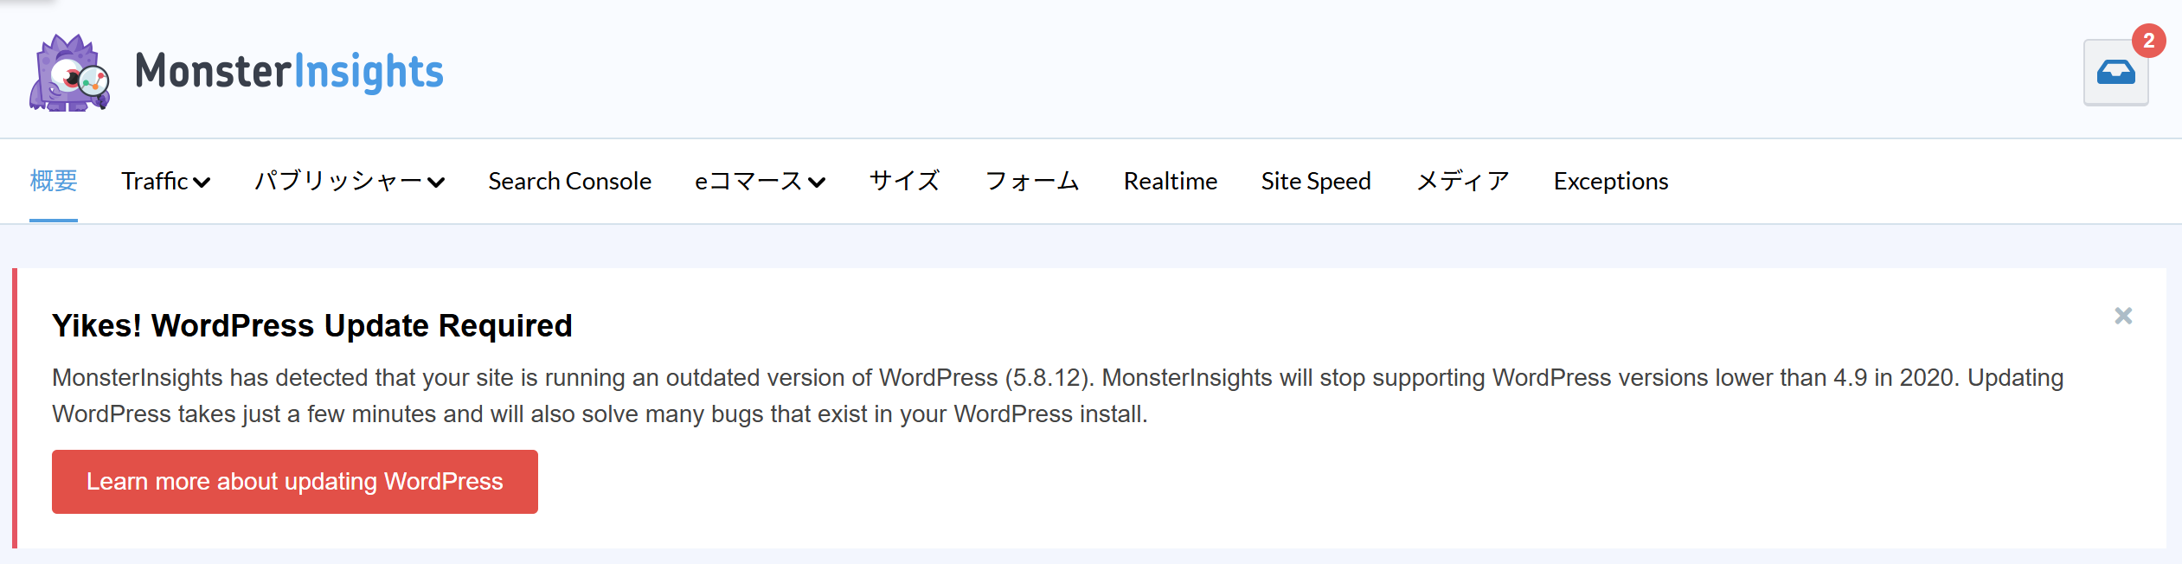The width and height of the screenshot is (2182, 564).
Task: Click the Yikes! WordPress Update Required heading
Action: [x=312, y=326]
